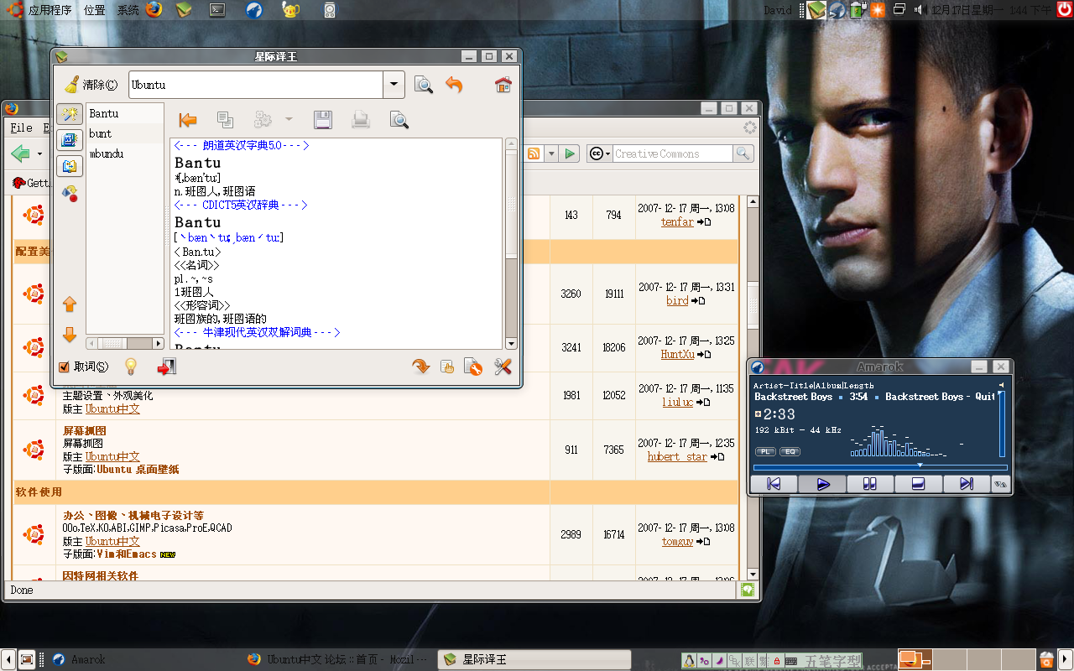The width and height of the screenshot is (1074, 671).
Task: Pause playback in Amarok
Action: click(x=870, y=484)
